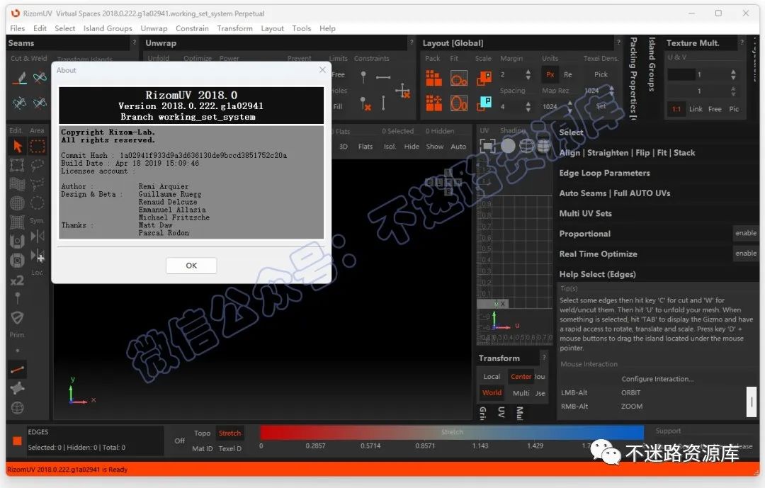Toggle Px units in Layout panel
Viewport: 765px width, 488px height.
coord(550,74)
